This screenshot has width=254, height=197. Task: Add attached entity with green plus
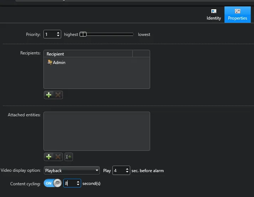[49, 157]
